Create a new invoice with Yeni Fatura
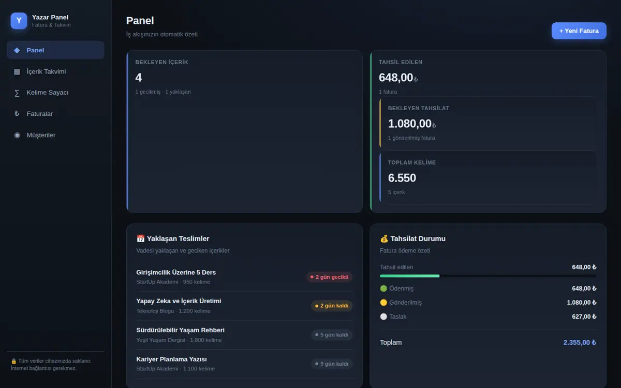Viewport: 621px width, 388px height. 579,31
